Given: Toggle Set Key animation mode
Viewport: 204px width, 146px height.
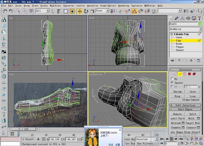Looking at the screenshot, I should [x=130, y=143].
